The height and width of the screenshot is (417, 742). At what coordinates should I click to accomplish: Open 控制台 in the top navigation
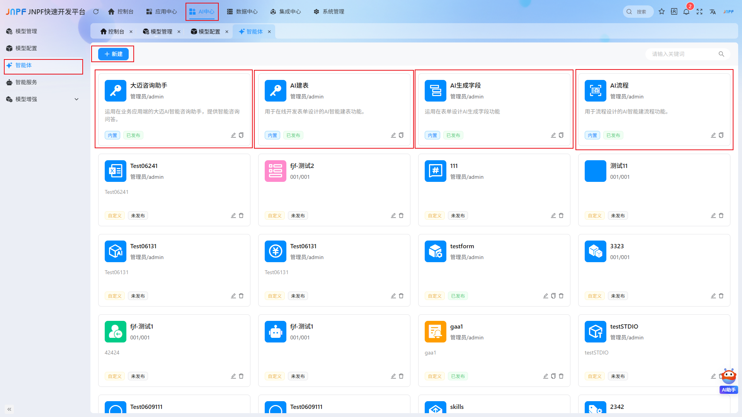[121, 12]
